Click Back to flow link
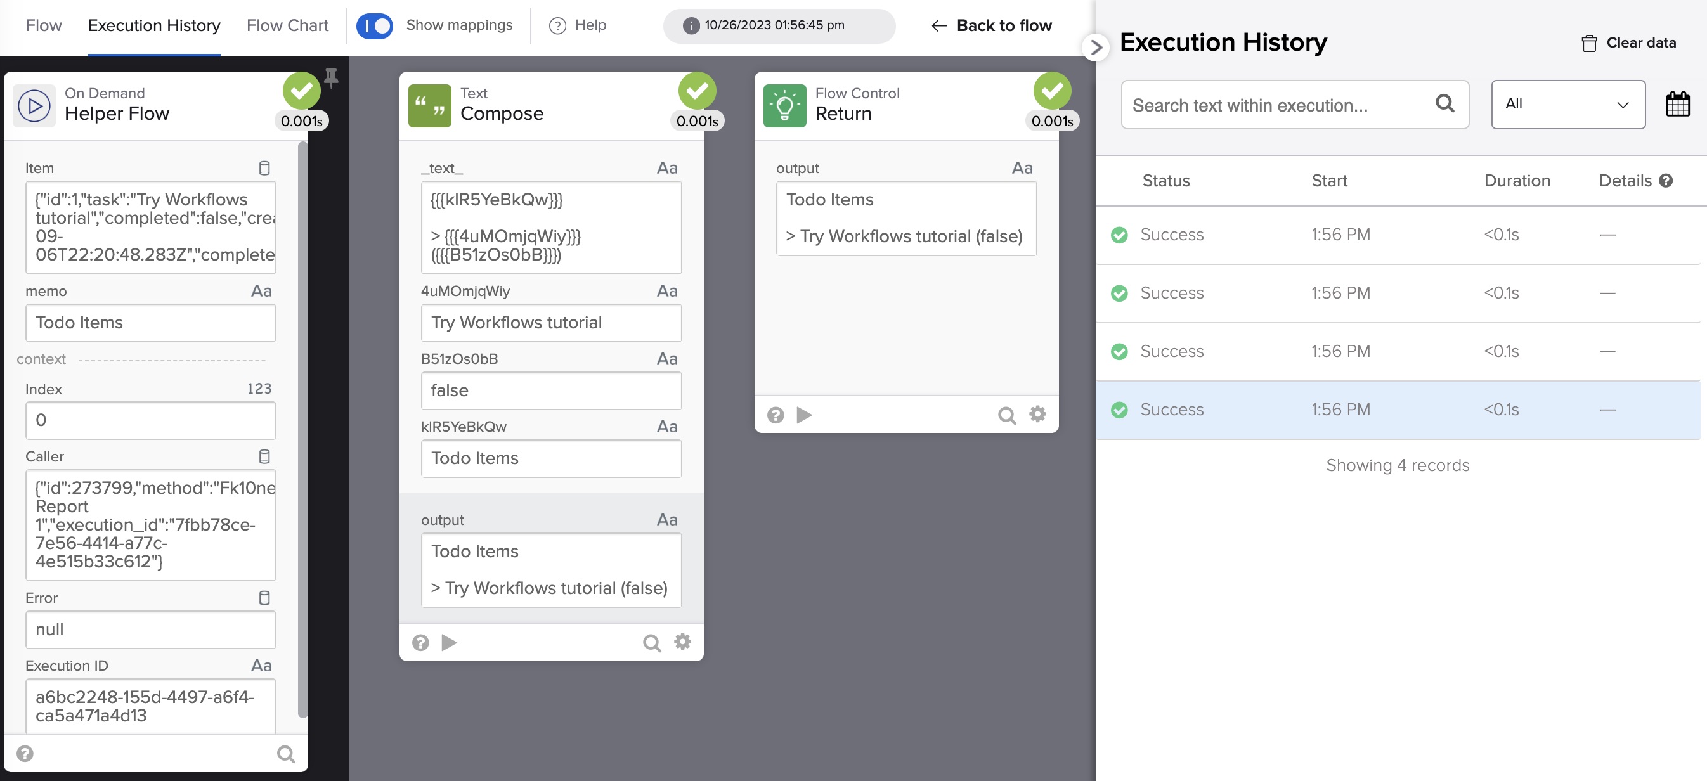 pyautogui.click(x=991, y=26)
